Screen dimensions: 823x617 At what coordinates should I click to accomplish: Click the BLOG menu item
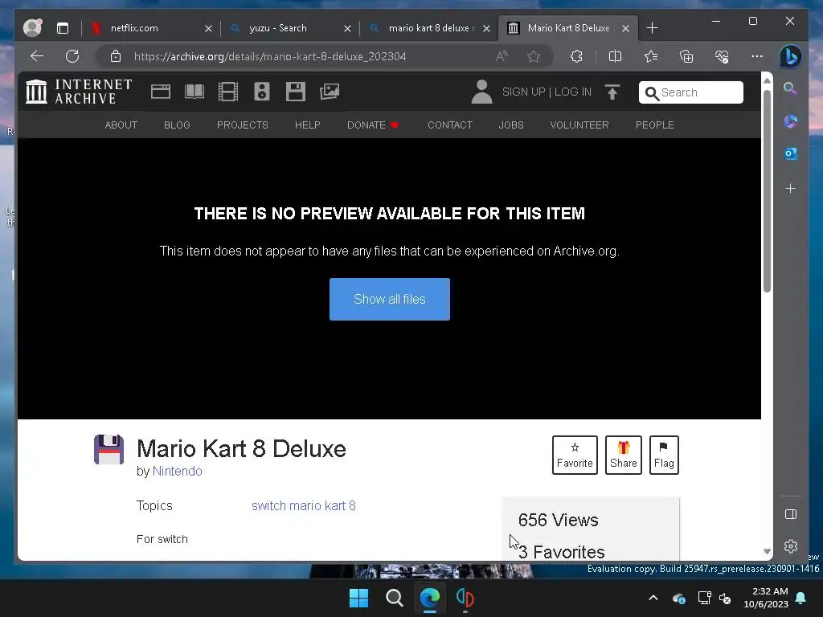tap(177, 125)
